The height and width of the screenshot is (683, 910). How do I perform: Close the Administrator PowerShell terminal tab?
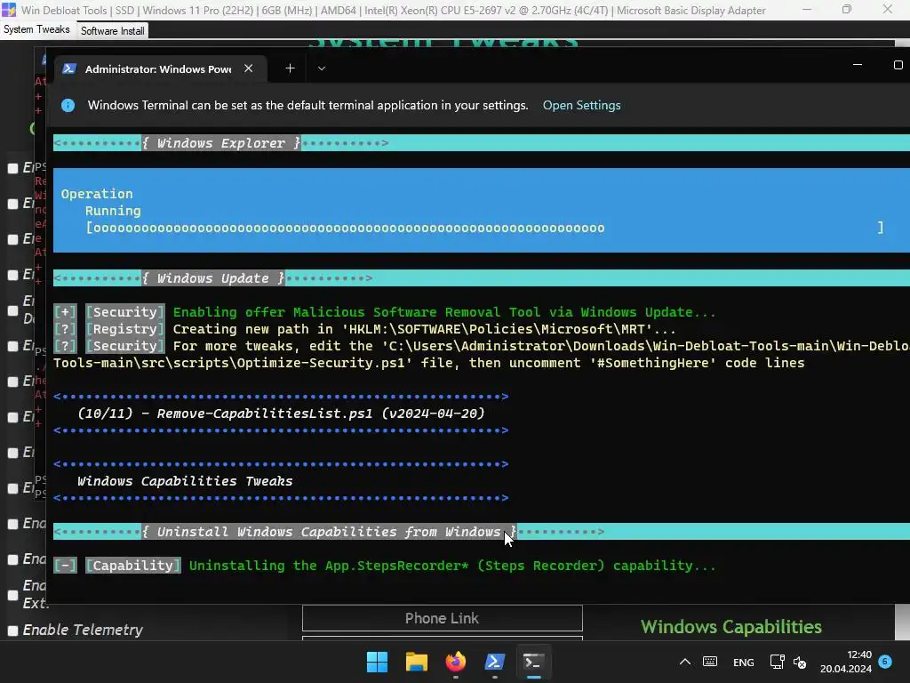point(249,68)
